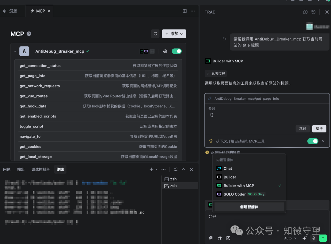The width and height of the screenshot is (331, 244).
Task: Open the 调试控制台 panel tab
Action: coord(40,169)
